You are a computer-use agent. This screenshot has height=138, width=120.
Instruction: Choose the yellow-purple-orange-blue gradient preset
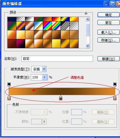(x=21, y=26)
